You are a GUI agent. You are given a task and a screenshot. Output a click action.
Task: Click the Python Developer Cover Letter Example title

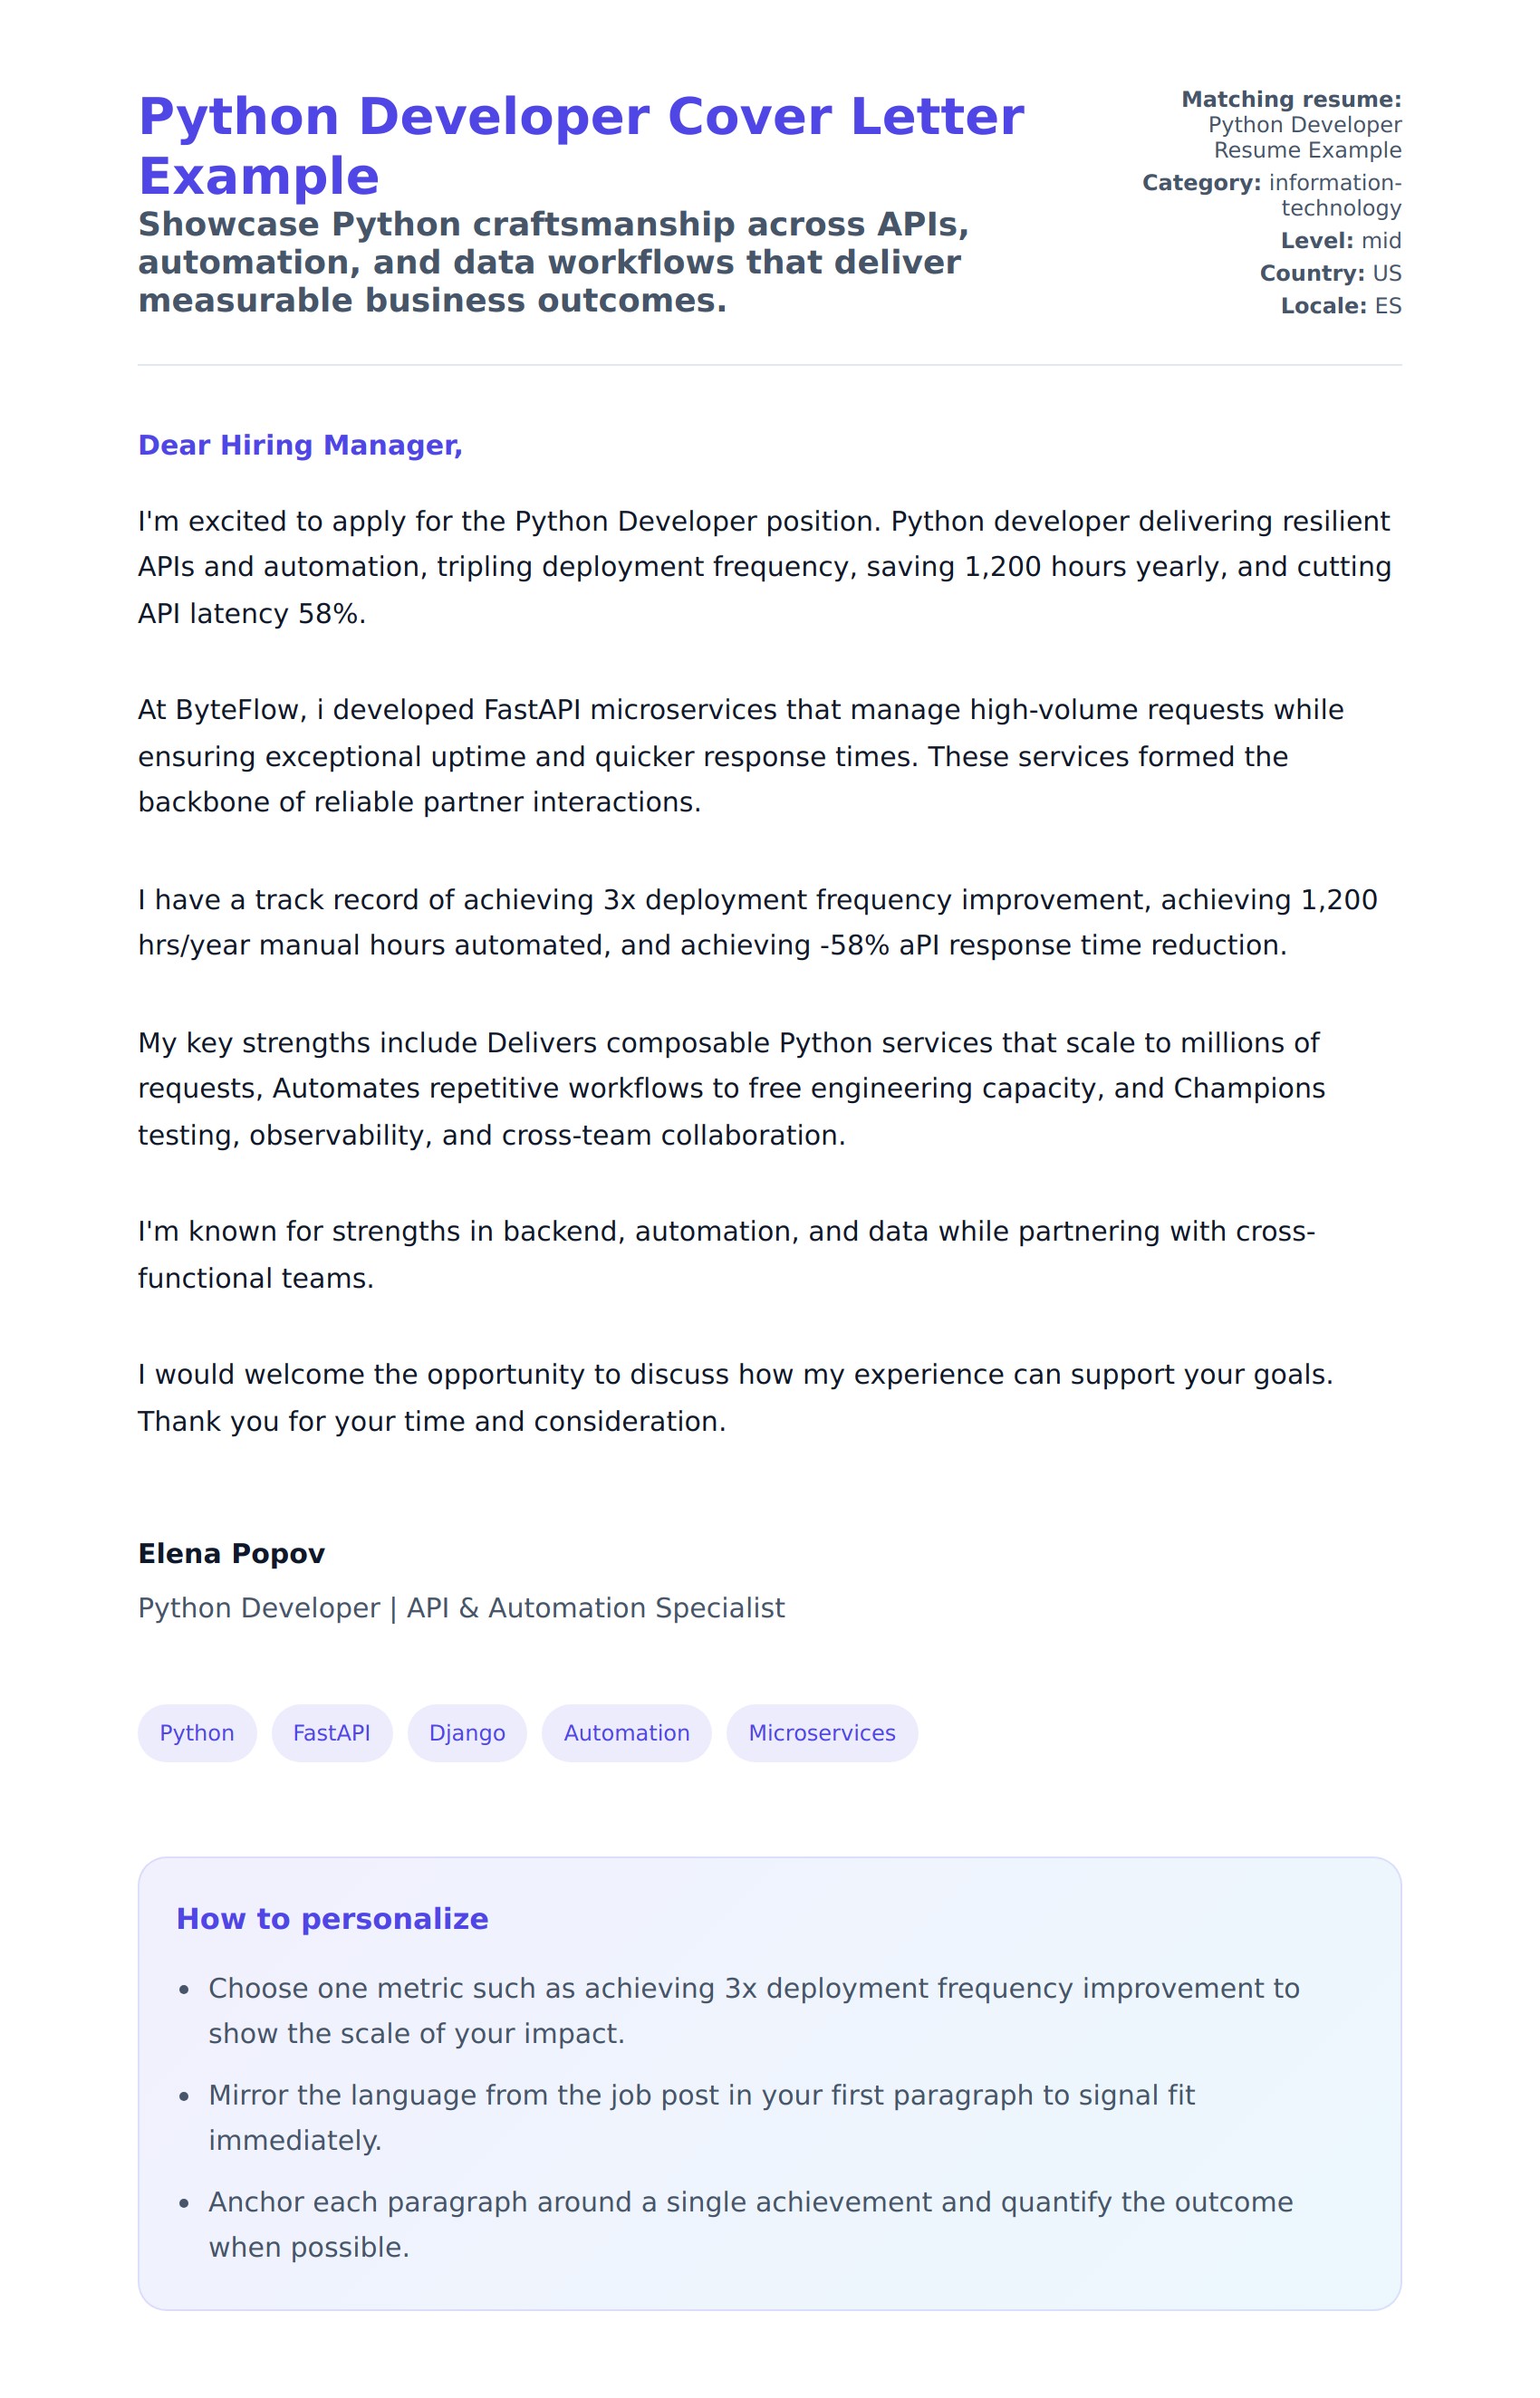click(x=580, y=146)
